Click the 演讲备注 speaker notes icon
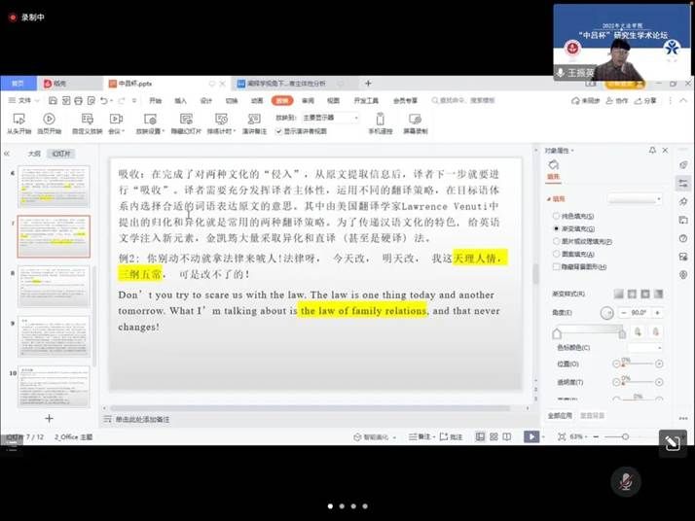Viewport: 695px width, 521px height. tap(254, 120)
